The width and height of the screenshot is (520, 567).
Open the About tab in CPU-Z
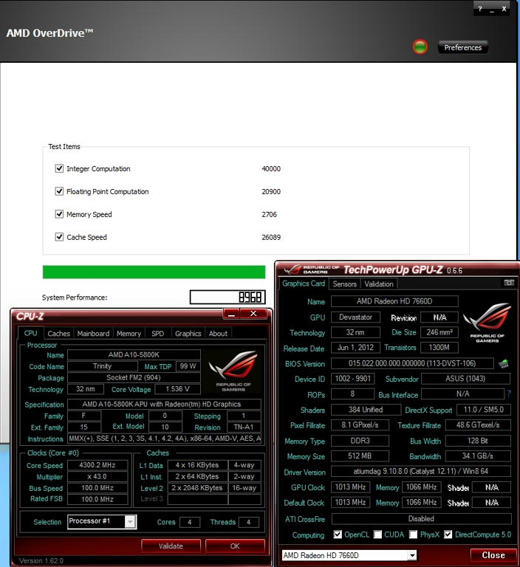218,334
